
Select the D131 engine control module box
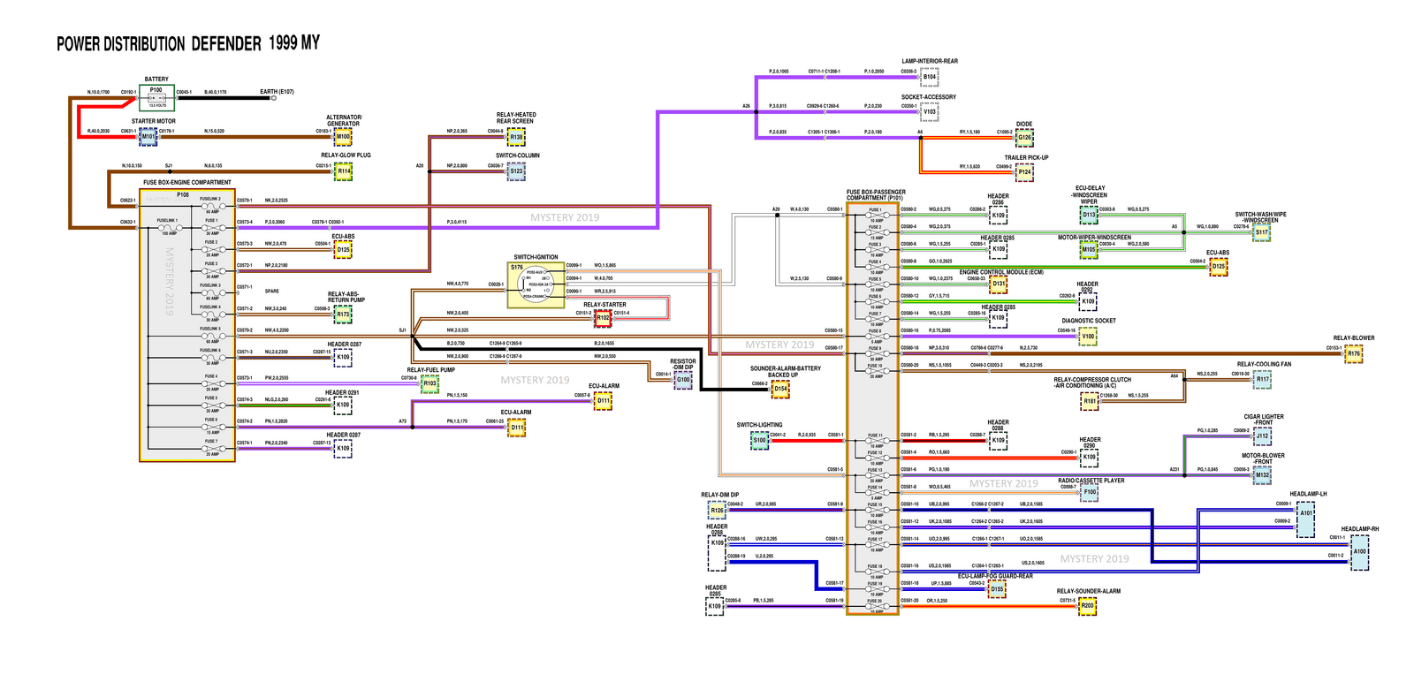point(998,284)
